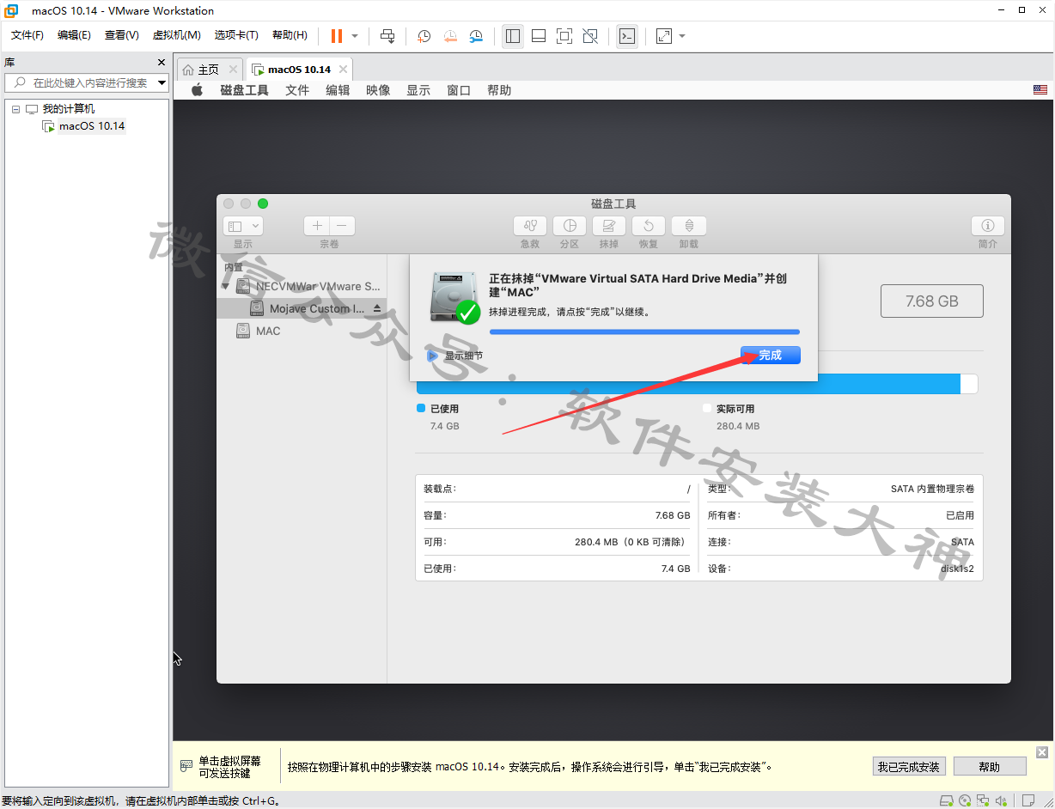Image resolution: width=1055 pixels, height=809 pixels.
Task: Click the 我已完成安装 button
Action: [x=909, y=767]
